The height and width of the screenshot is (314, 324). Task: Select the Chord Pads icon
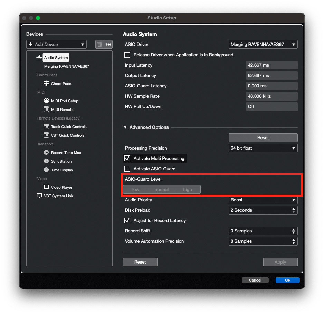click(x=46, y=84)
